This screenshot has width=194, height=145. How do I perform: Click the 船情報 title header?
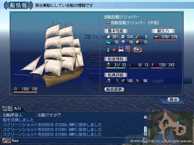[18, 5]
